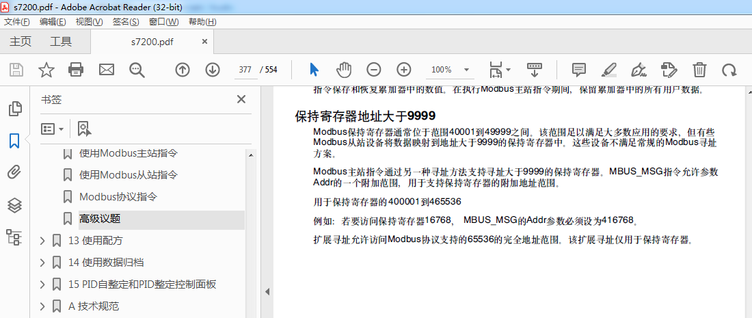
Task: Open the 视图(V) menu
Action: click(x=89, y=22)
